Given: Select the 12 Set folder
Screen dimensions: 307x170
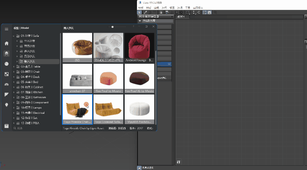Looking at the screenshot, I should 29,118.
